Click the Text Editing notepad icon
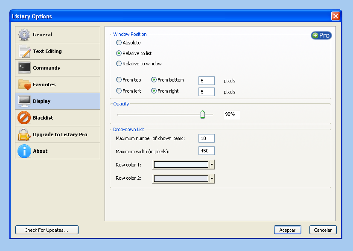Viewport: 353px width, 251px height. [x=25, y=51]
